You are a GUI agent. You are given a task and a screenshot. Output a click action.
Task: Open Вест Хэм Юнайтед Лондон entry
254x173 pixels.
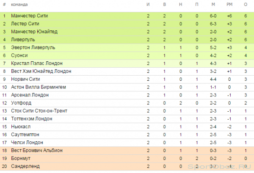(x=41, y=71)
